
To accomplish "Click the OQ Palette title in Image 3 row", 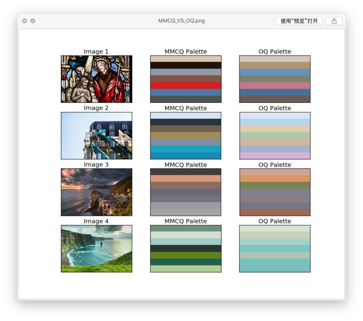I will pos(275,165).
